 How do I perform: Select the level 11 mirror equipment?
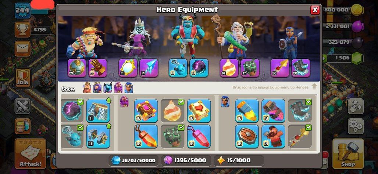tap(128, 68)
